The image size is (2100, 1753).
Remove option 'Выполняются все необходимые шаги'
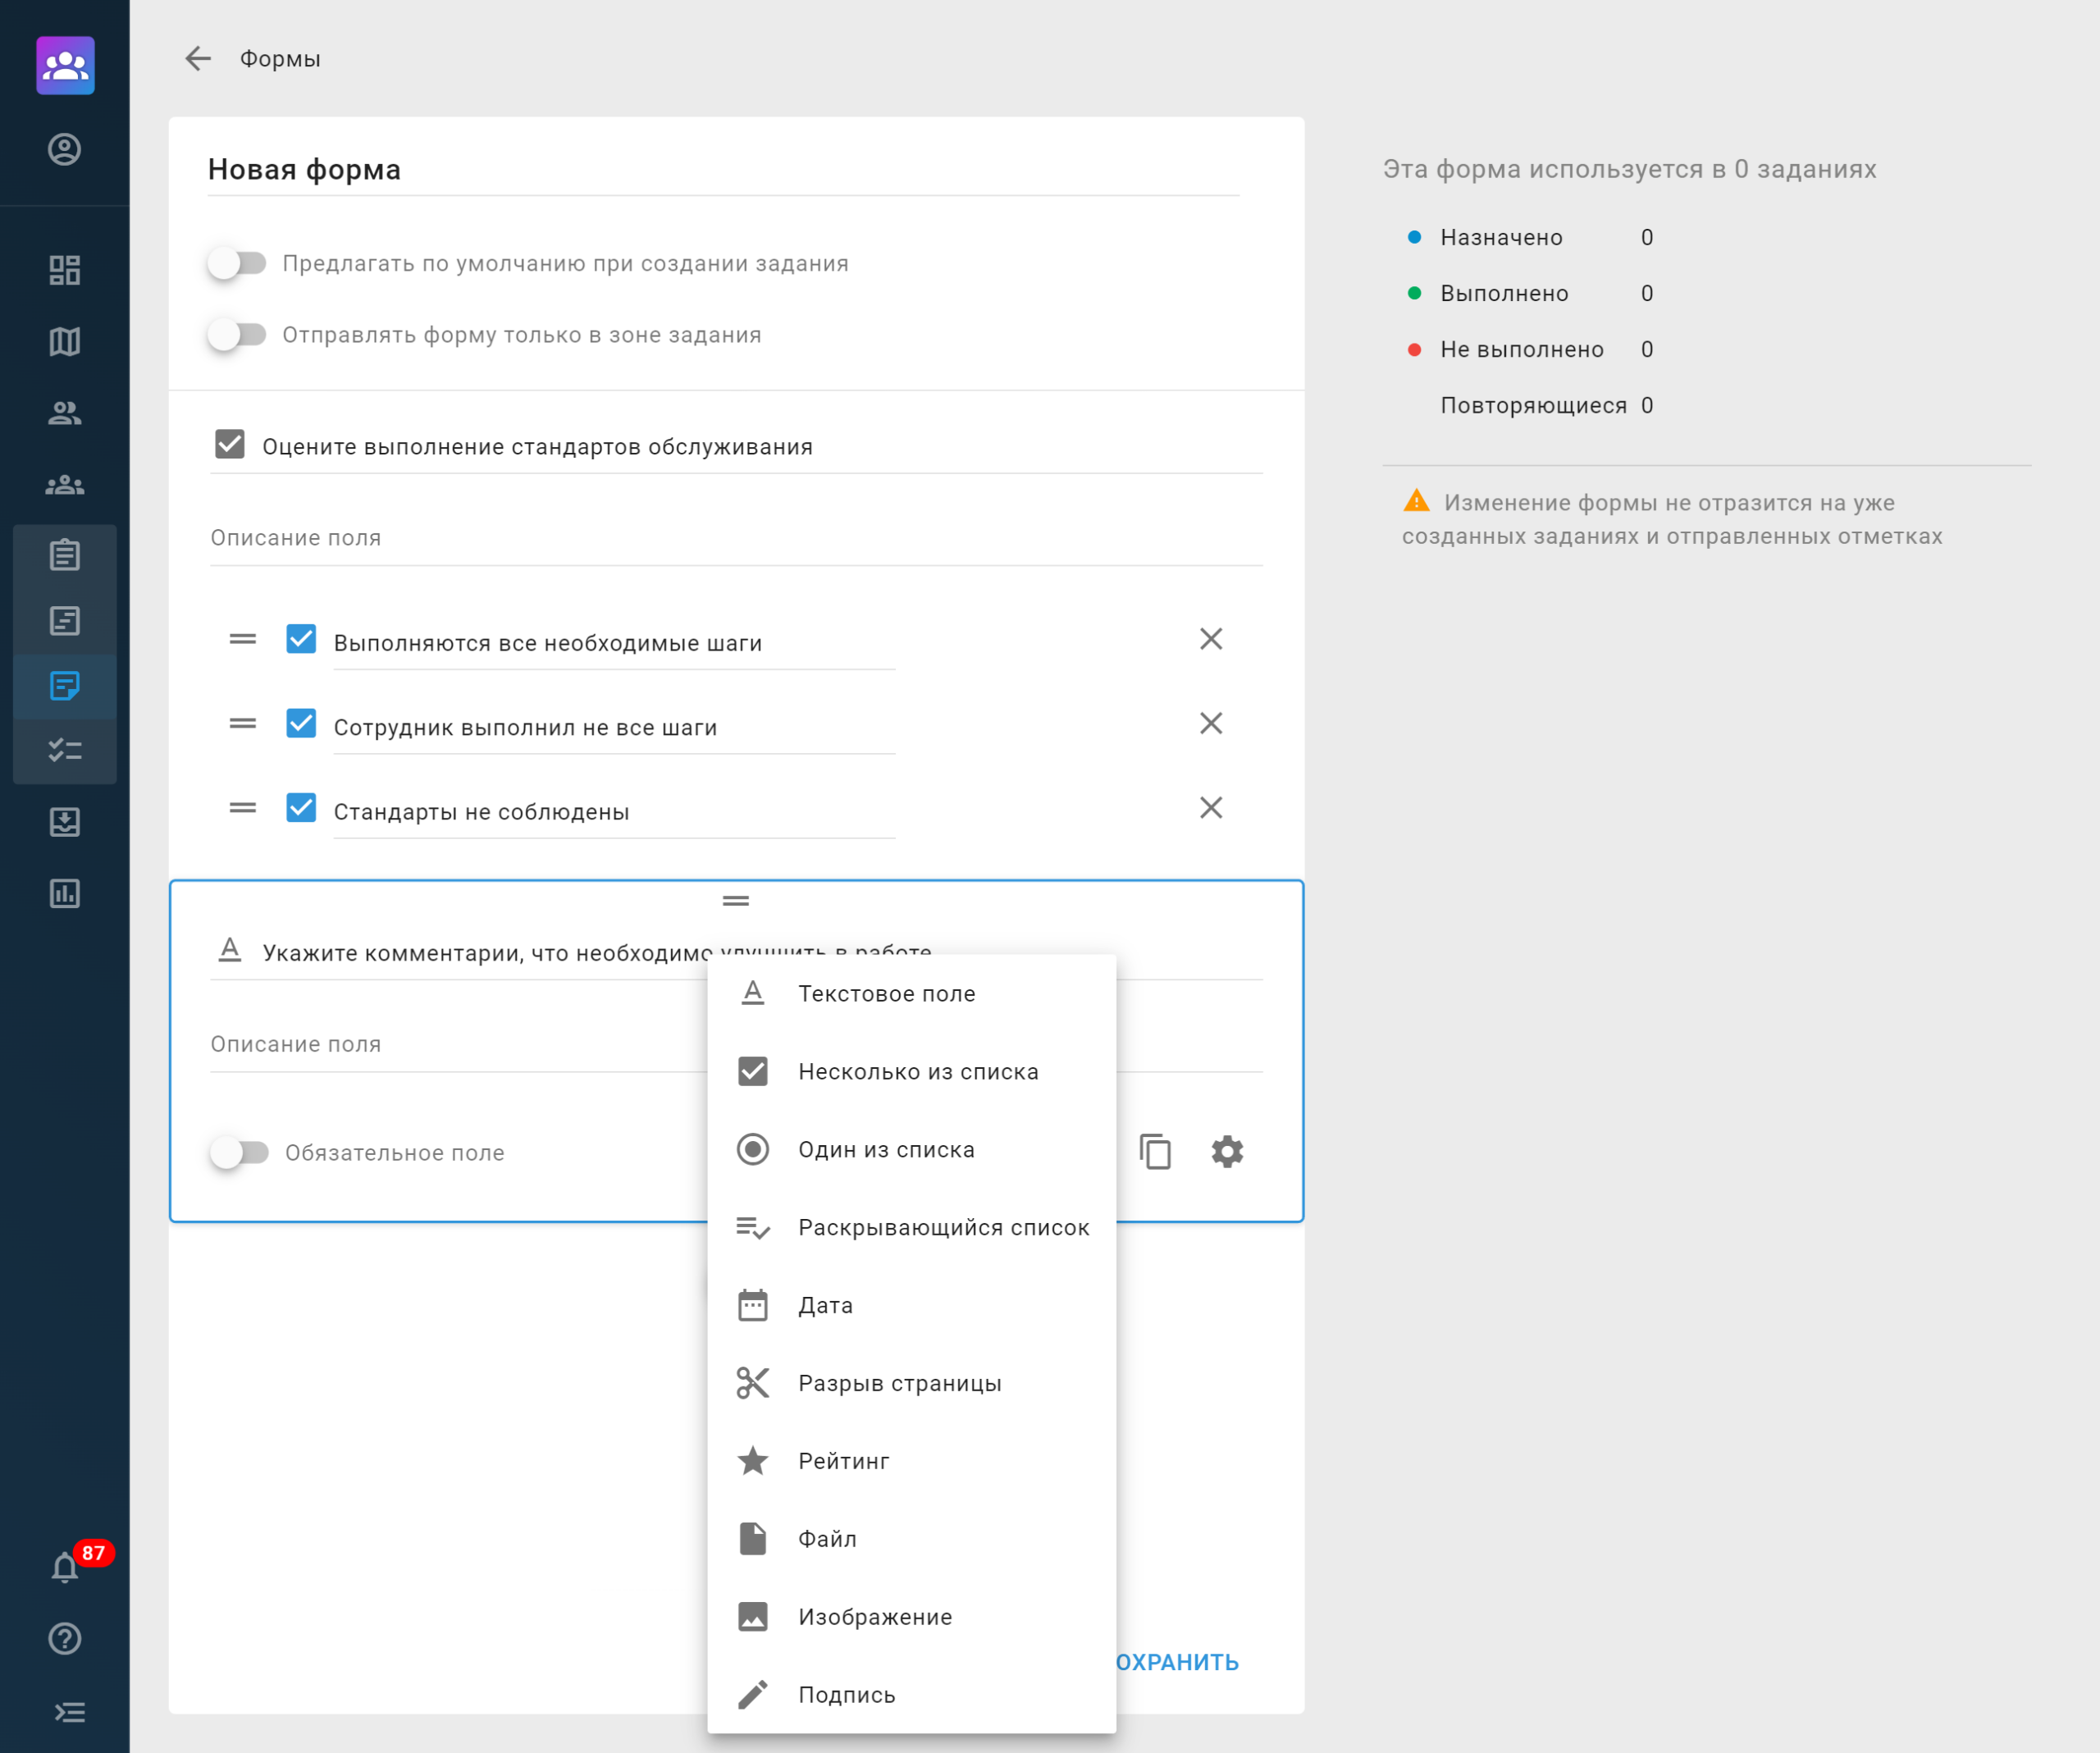1211,639
